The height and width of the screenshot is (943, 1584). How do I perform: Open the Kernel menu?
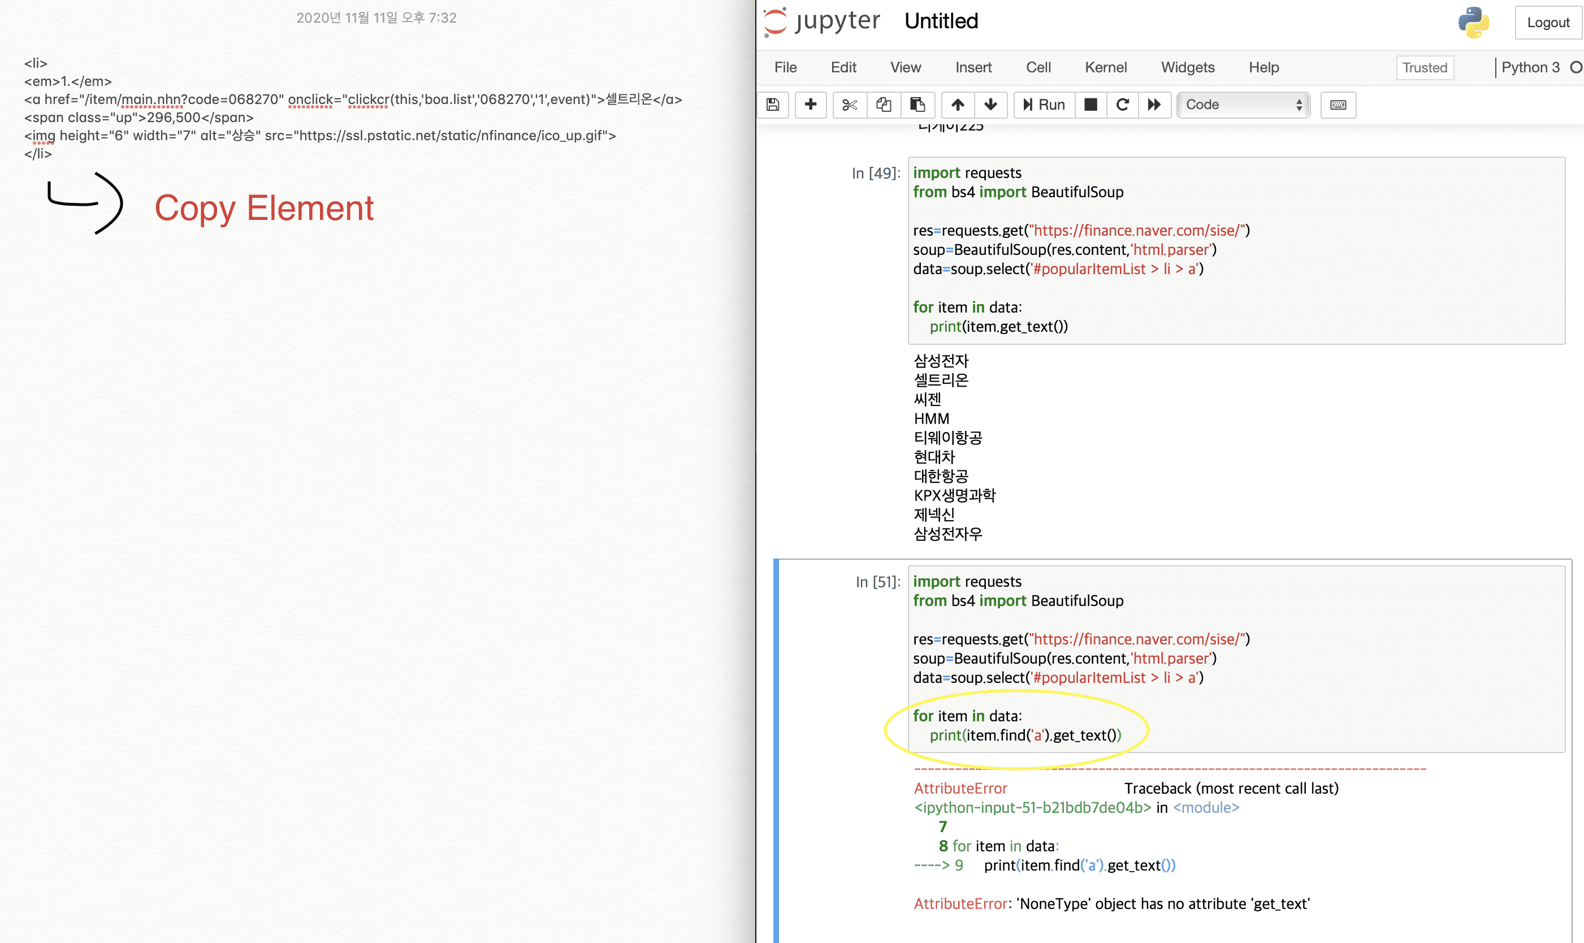(1106, 67)
